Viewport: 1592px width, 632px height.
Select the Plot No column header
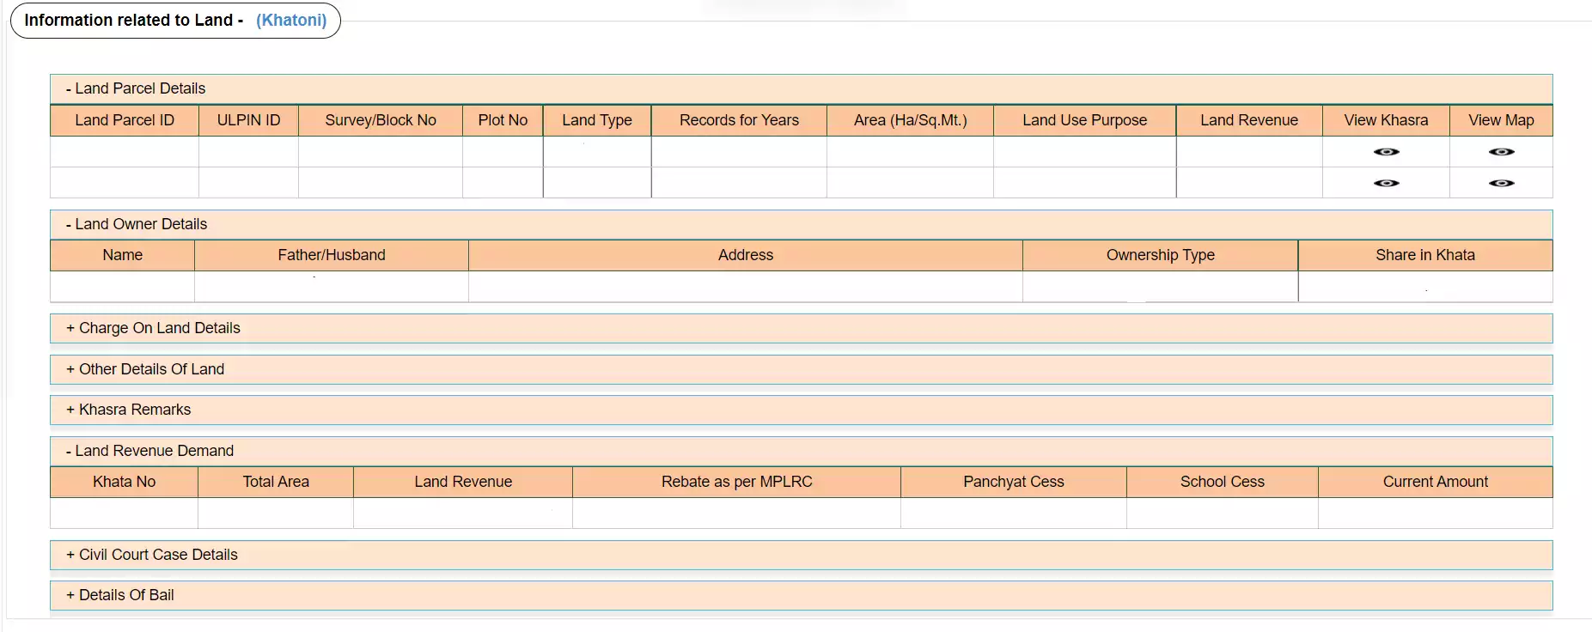(503, 120)
